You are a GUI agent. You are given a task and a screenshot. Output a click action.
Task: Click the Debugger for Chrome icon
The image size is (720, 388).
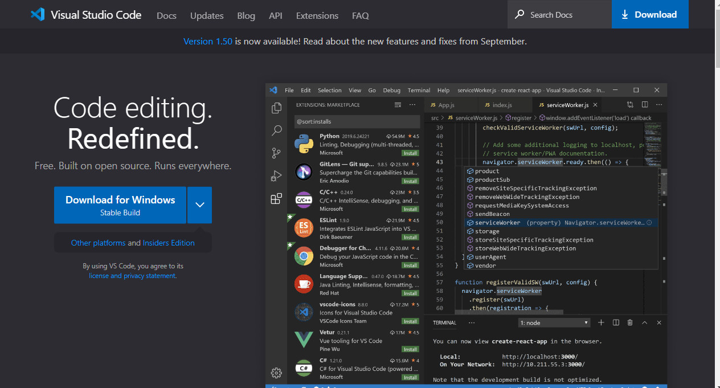(x=304, y=256)
